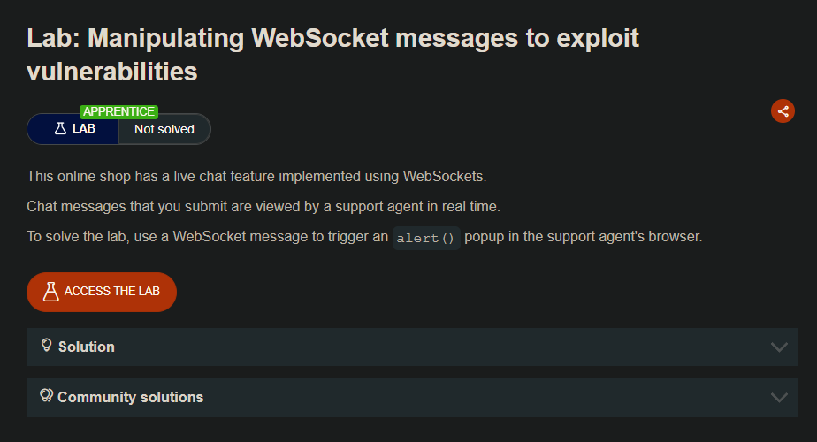Click the flask icon in LAB badge

coord(60,129)
